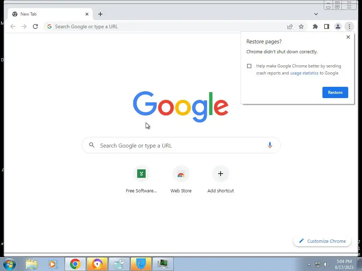362x271 pixels.
Task: Open the calendar clock taskbar app
Action: 119,264
